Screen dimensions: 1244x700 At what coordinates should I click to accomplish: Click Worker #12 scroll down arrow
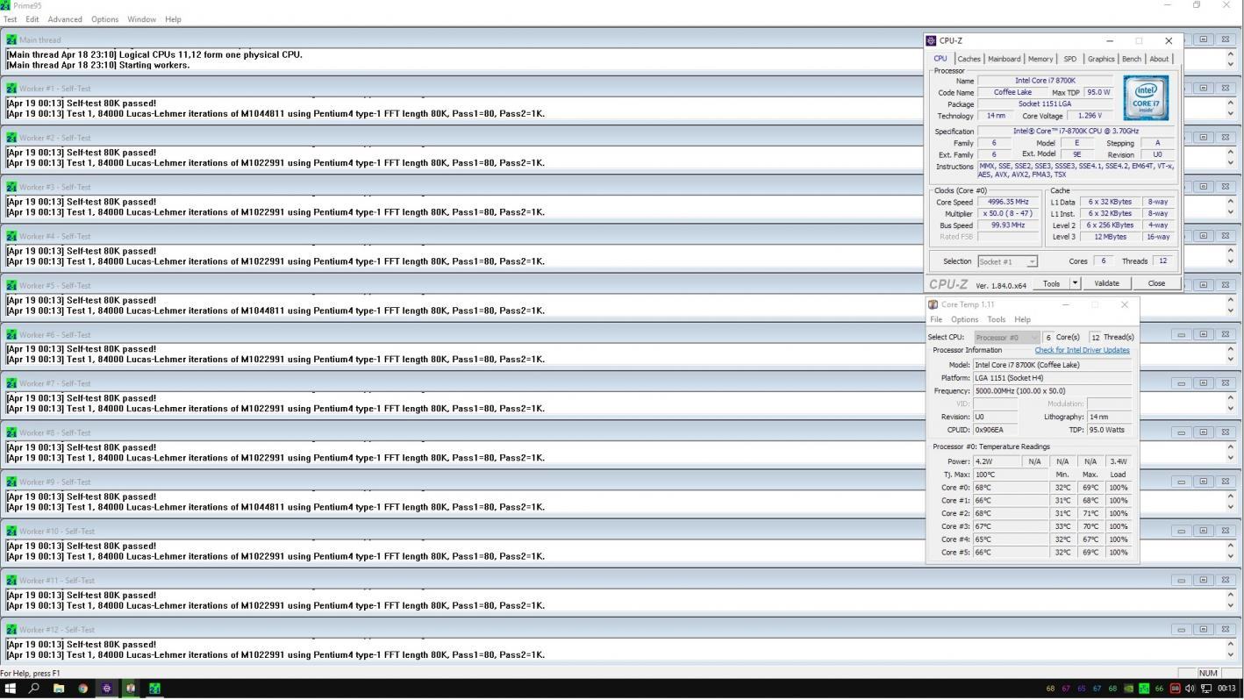[1230, 654]
